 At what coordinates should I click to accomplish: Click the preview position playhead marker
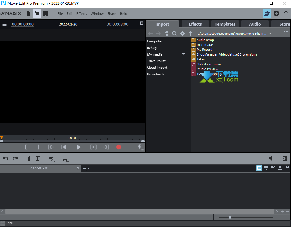pyautogui.click(x=2, y=137)
